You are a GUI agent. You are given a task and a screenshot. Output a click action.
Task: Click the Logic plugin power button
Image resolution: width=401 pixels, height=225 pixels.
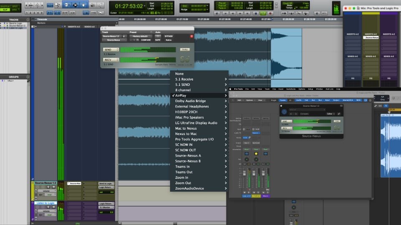pyautogui.click(x=284, y=112)
